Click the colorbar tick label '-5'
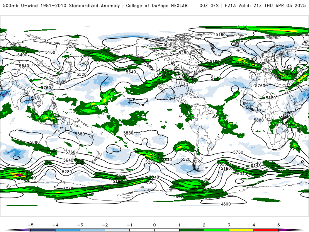This screenshot has height=232, width=309. pyautogui.click(x=31, y=225)
